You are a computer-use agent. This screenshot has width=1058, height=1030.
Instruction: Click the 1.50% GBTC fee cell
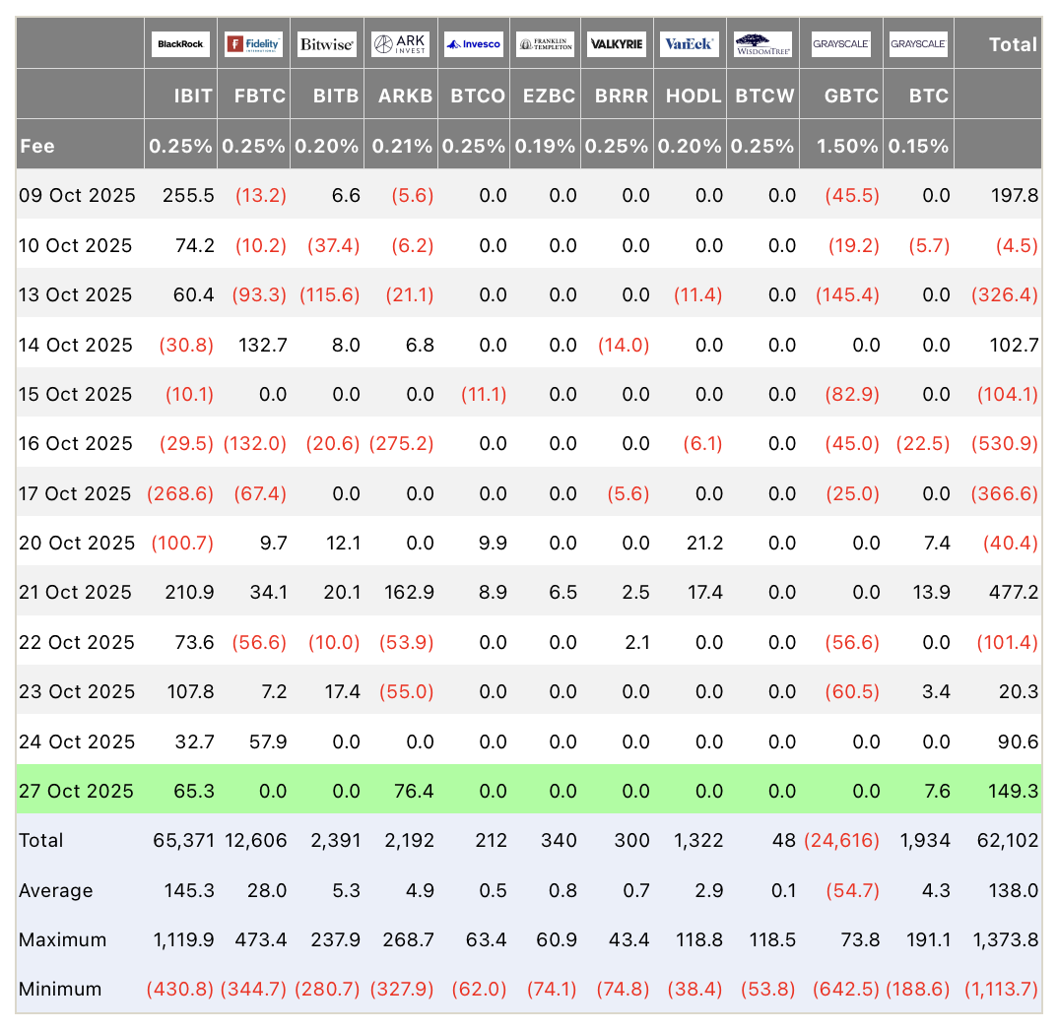pyautogui.click(x=846, y=146)
